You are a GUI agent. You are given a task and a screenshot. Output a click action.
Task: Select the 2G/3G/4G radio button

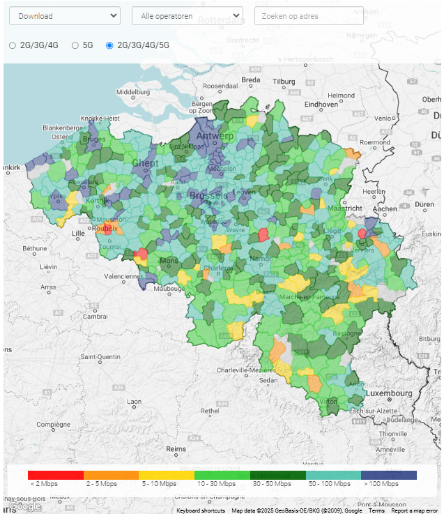[x=13, y=45]
